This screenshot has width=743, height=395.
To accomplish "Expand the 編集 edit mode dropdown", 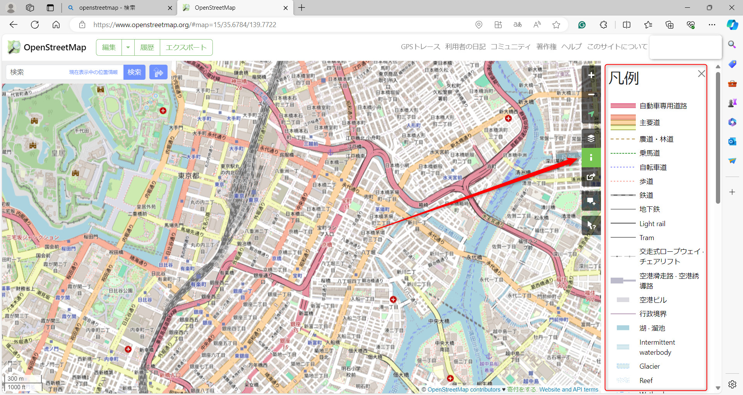I will [x=128, y=47].
